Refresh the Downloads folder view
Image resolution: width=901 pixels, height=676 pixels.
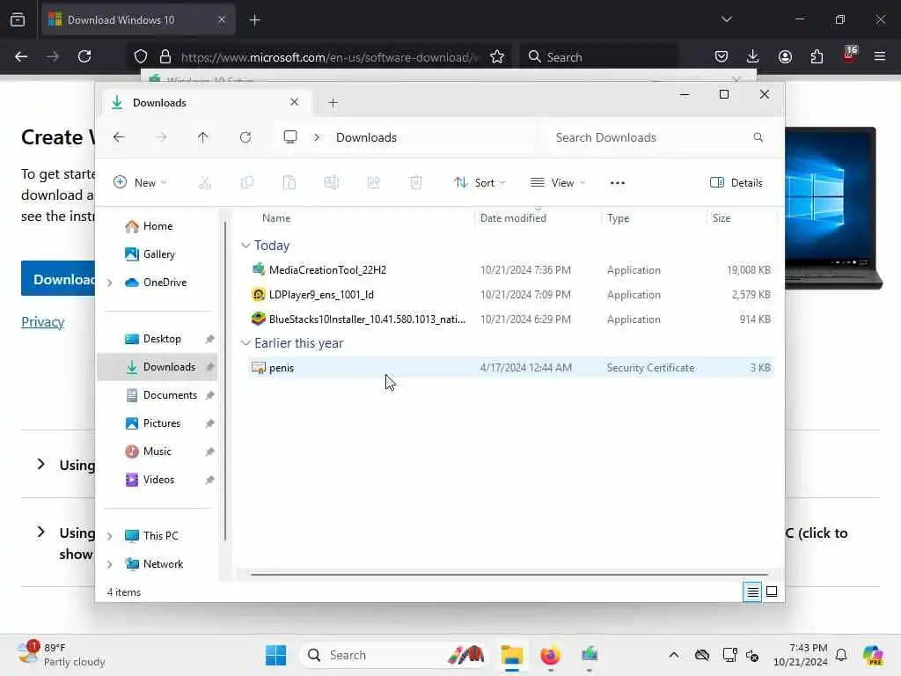point(245,137)
